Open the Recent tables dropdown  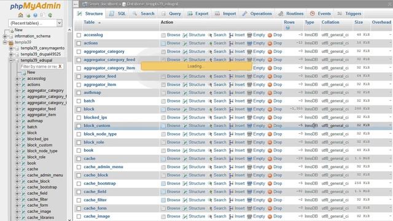pyautogui.click(x=35, y=23)
